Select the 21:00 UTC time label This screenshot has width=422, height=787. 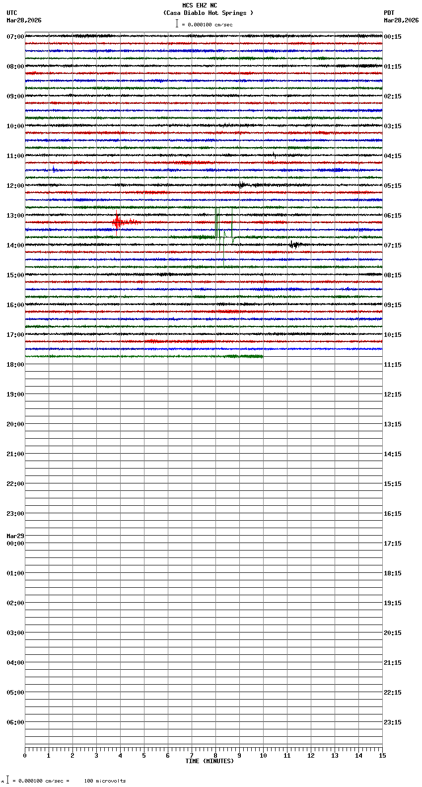pyautogui.click(x=15, y=454)
